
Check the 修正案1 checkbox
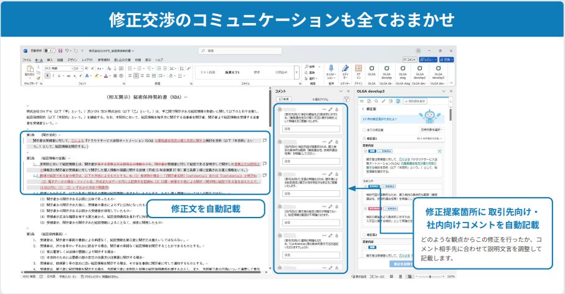364,139
